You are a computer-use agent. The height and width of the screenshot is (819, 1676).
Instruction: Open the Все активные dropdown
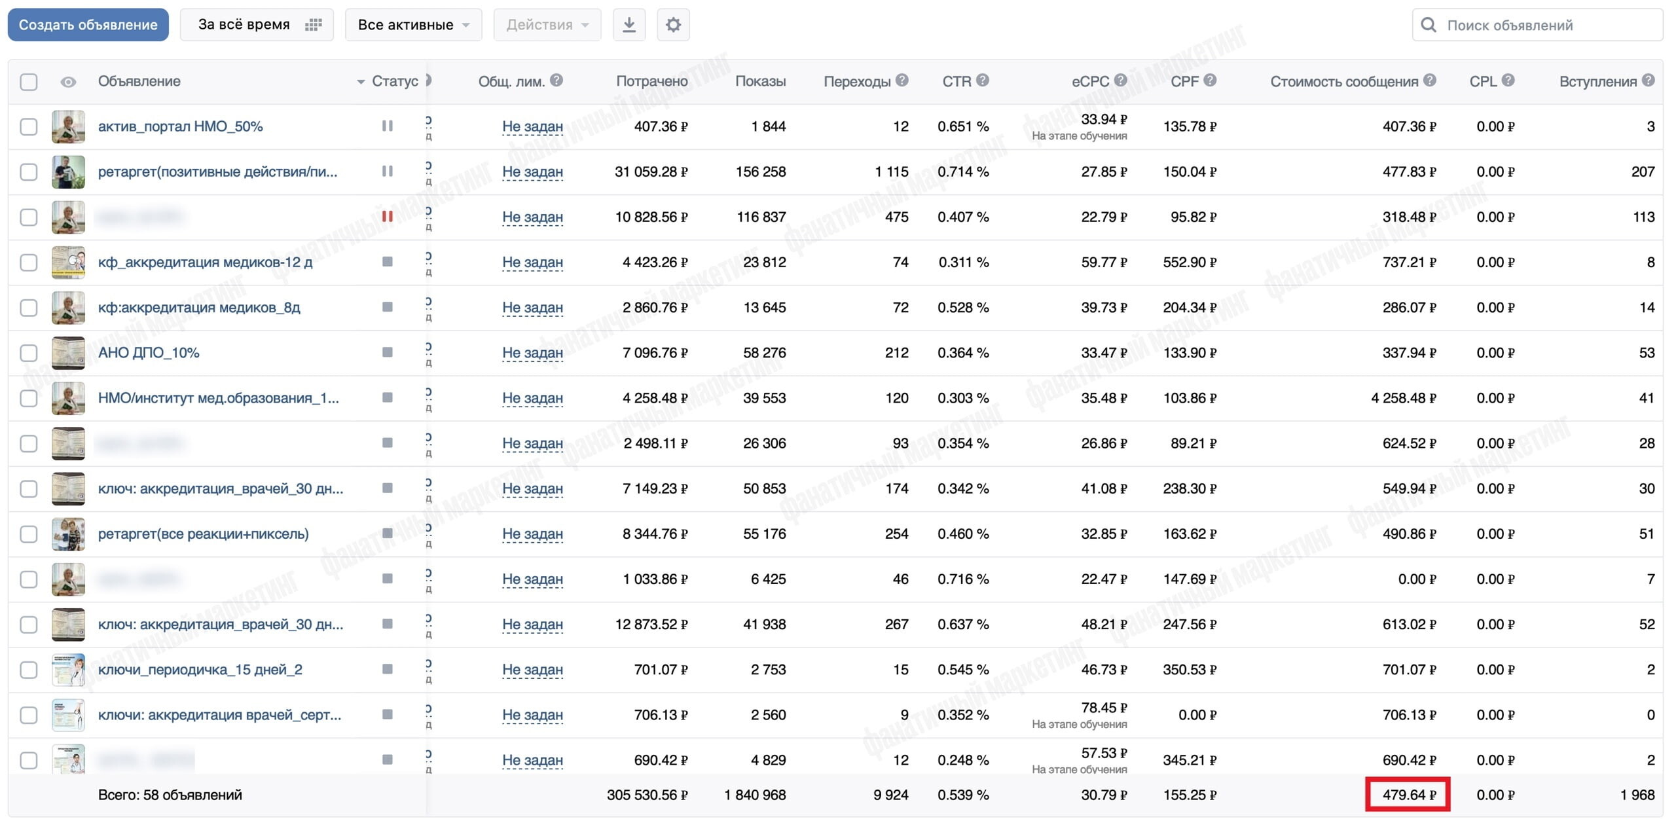pyautogui.click(x=414, y=25)
